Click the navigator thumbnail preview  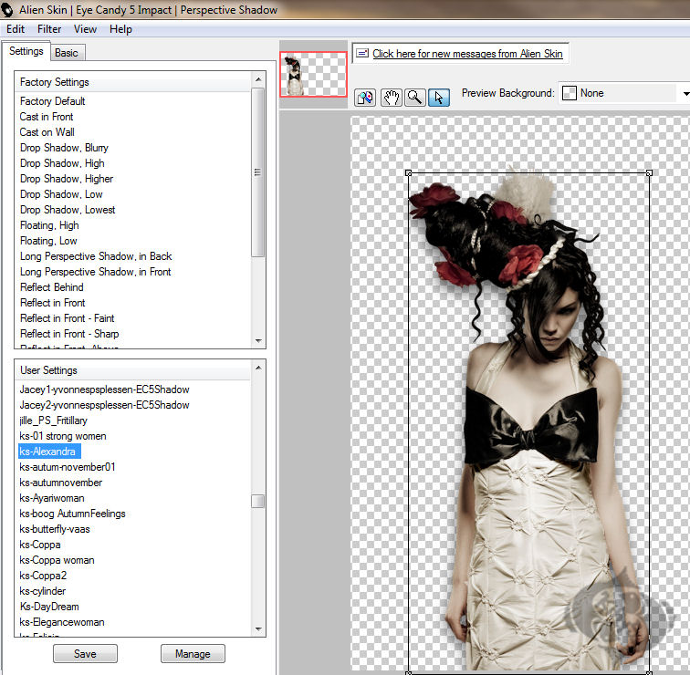(x=313, y=74)
